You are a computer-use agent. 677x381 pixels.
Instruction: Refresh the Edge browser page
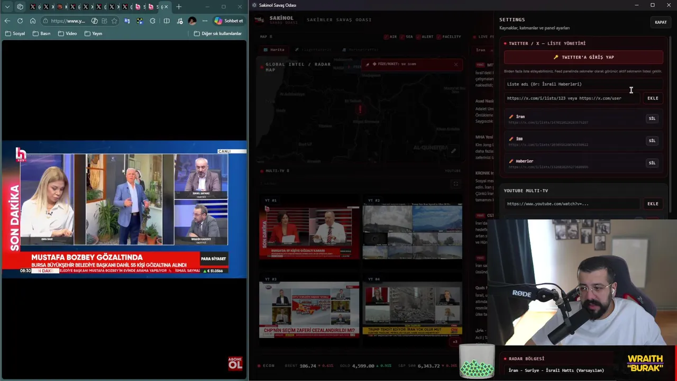[x=20, y=21]
